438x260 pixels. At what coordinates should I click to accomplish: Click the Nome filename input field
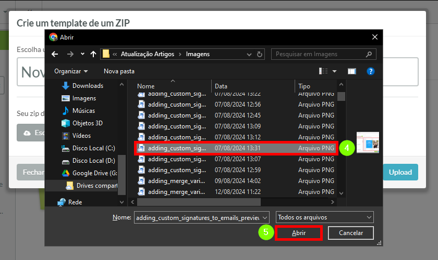(x=198, y=217)
